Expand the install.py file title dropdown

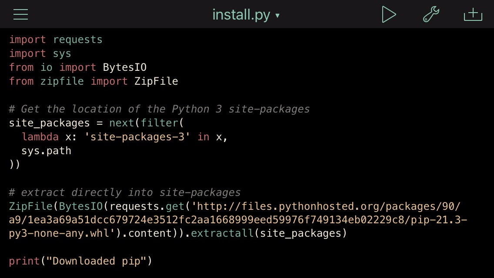(x=246, y=15)
